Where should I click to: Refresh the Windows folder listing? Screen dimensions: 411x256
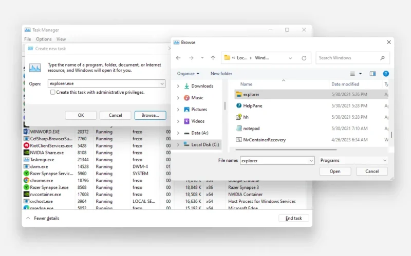pos(304,58)
